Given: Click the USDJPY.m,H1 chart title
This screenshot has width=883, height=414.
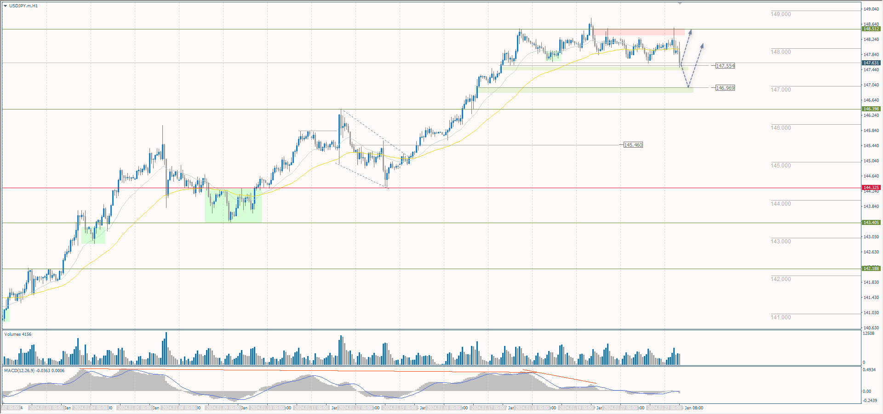Looking at the screenshot, I should pyautogui.click(x=23, y=6).
